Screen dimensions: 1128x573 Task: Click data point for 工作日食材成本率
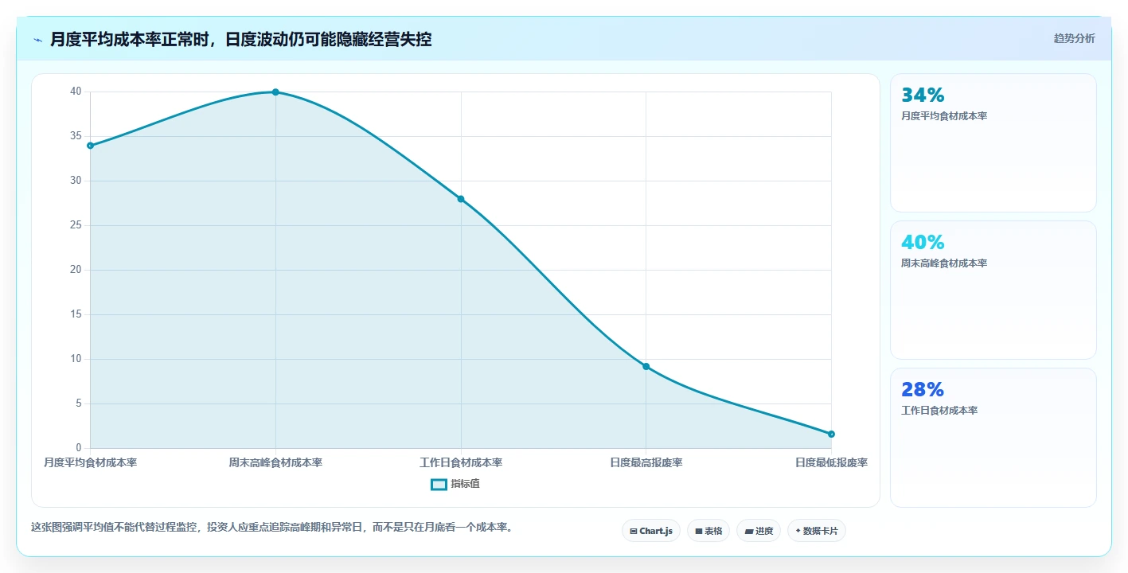[461, 199]
